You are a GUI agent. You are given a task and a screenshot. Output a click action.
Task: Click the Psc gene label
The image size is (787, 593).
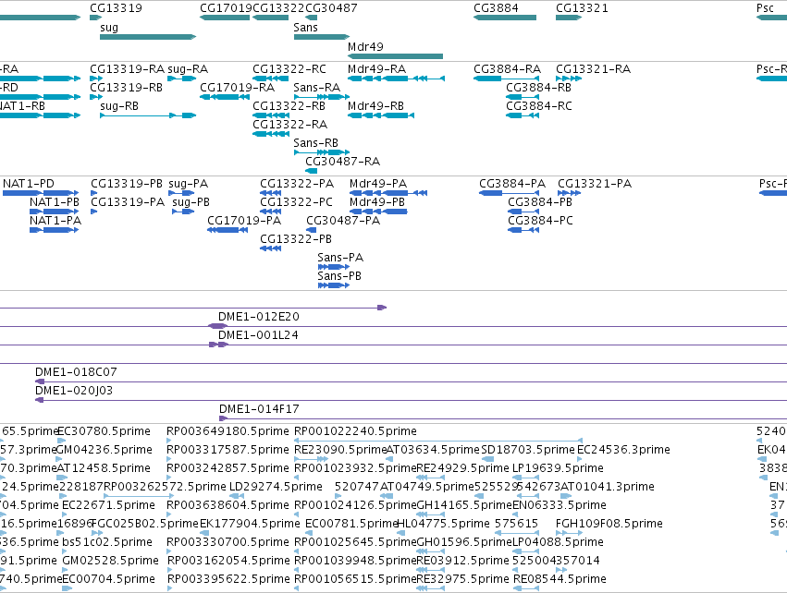pyautogui.click(x=765, y=8)
